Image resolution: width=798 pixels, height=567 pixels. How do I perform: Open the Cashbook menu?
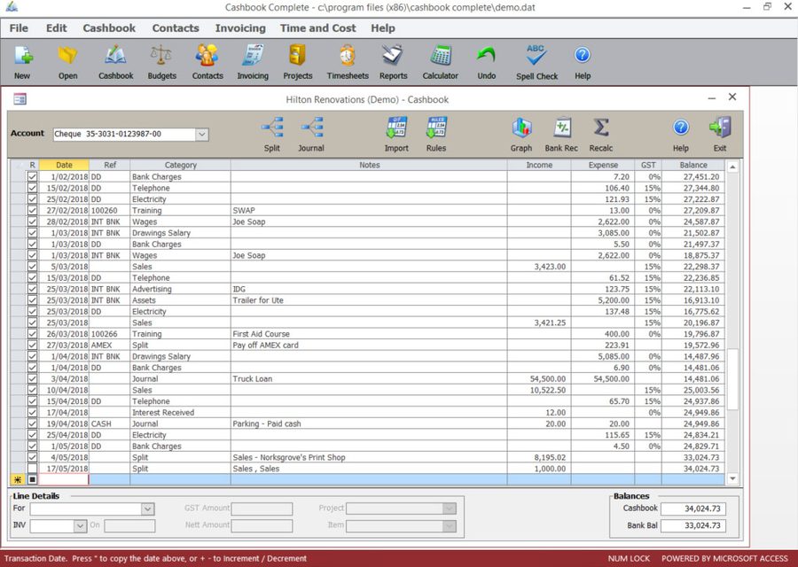pos(109,28)
